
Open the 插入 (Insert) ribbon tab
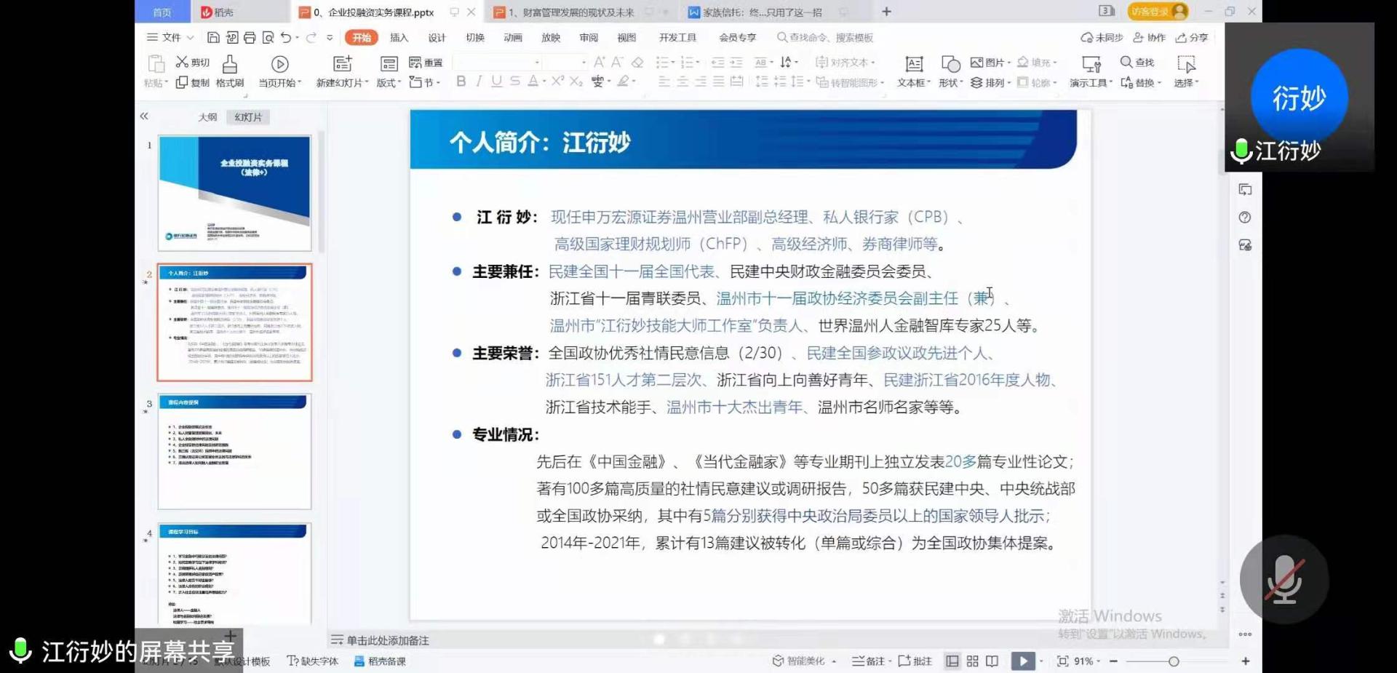(x=399, y=38)
